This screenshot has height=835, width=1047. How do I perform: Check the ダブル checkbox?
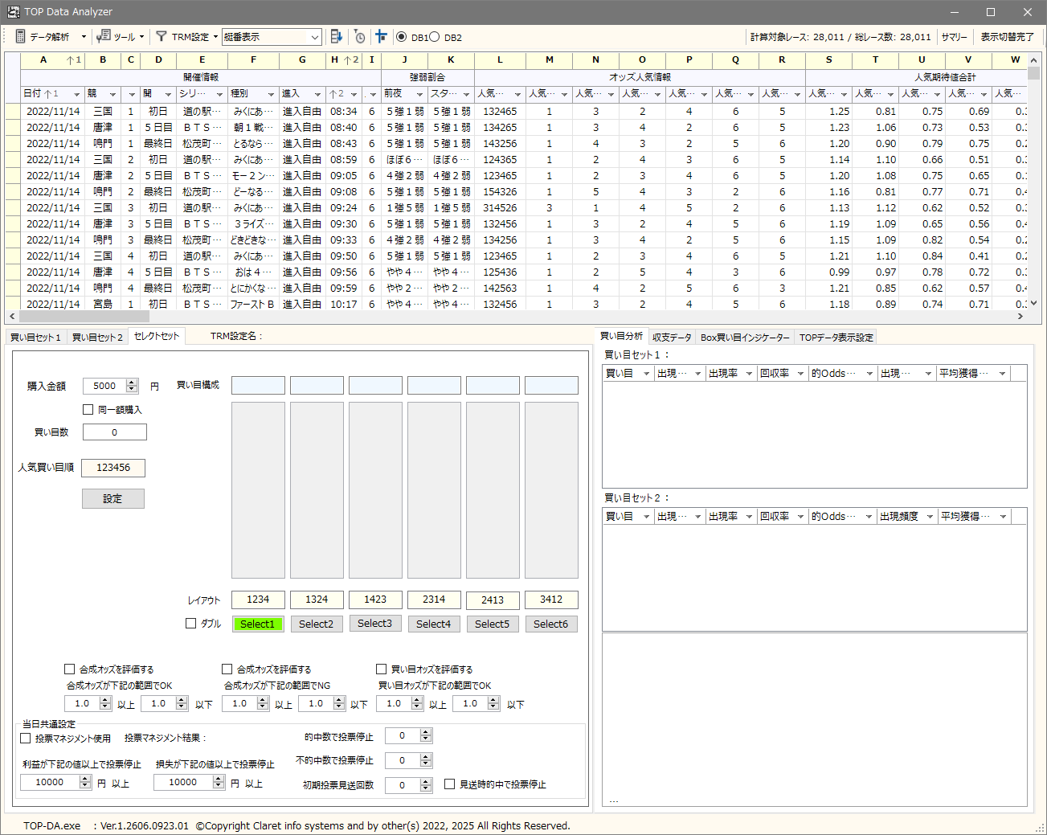click(191, 624)
